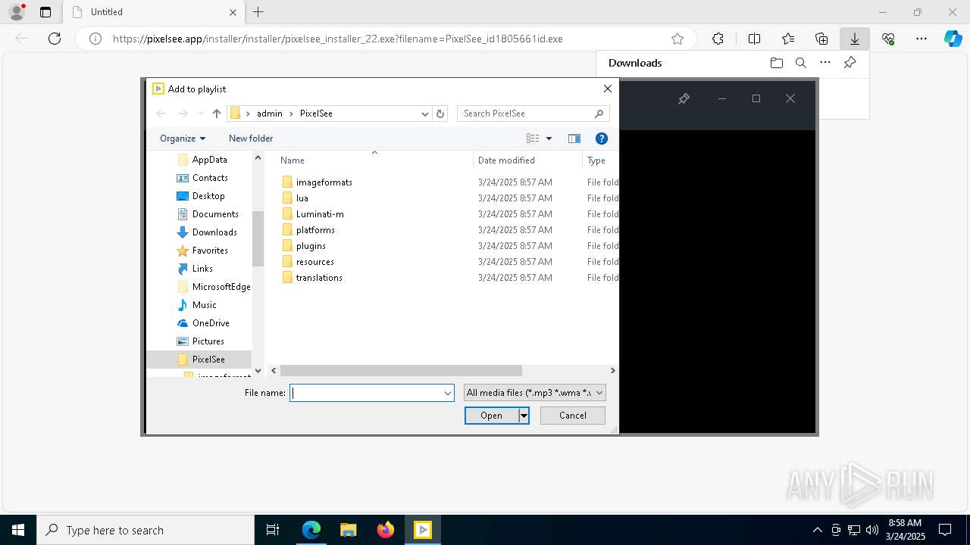Click the change view icon
This screenshot has height=545, width=970.
[533, 139]
